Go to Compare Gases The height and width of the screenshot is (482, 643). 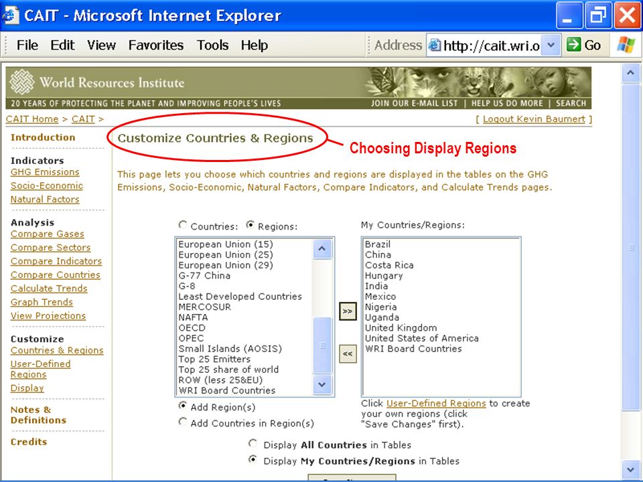[x=48, y=234]
